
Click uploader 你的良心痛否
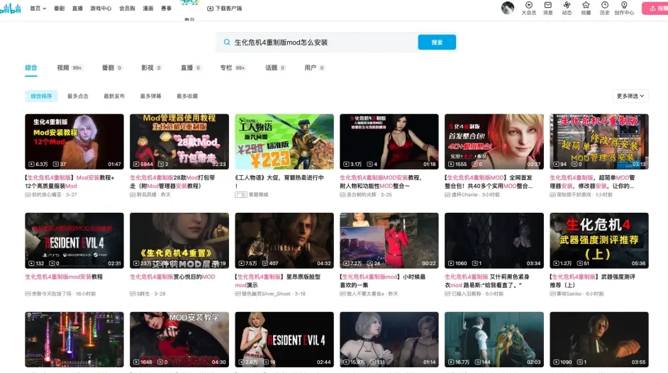coord(47,194)
